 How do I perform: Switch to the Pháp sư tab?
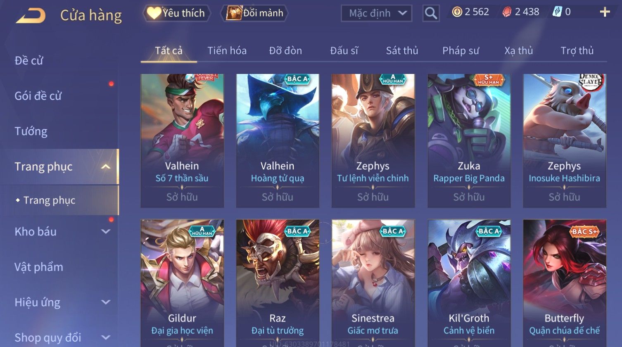[461, 51]
